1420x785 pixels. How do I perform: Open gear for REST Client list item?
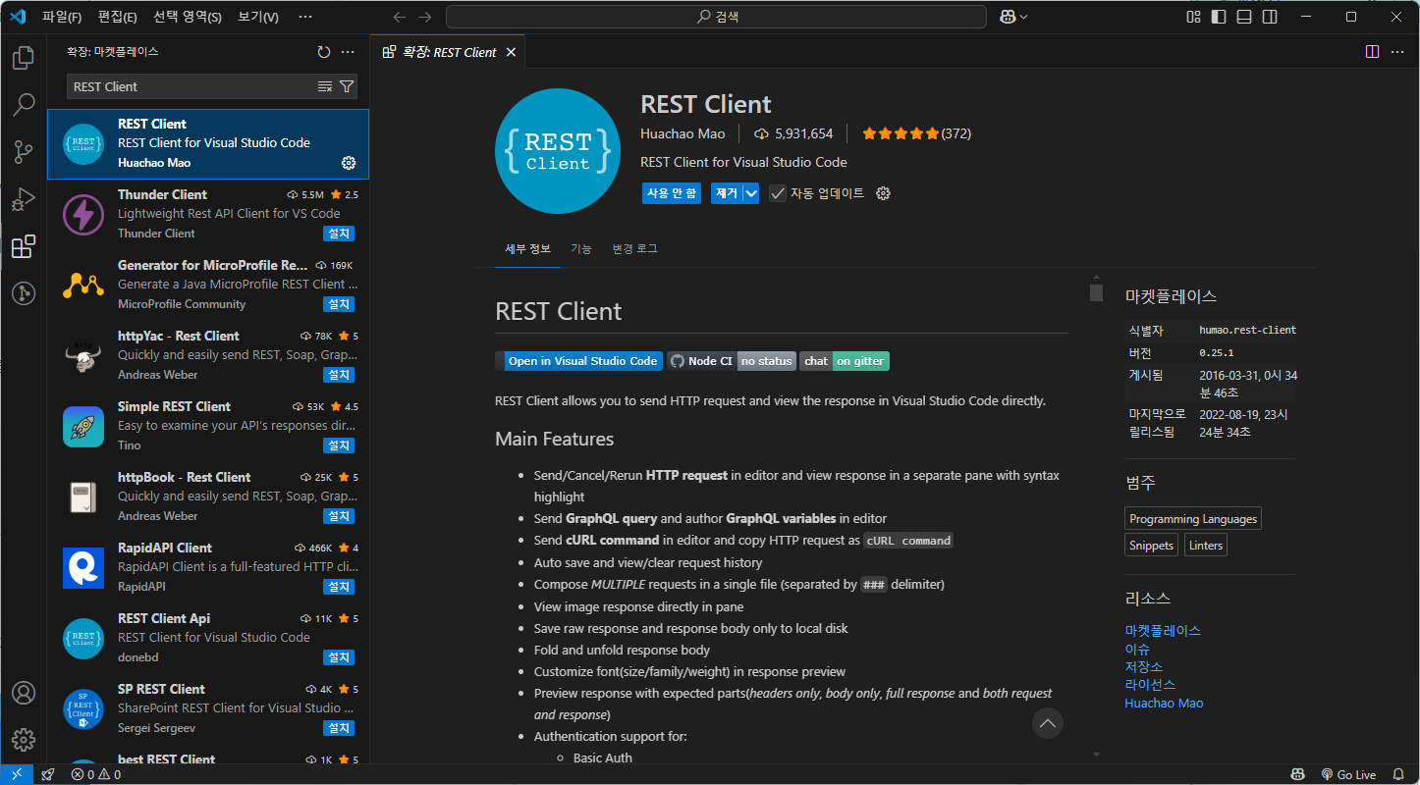point(349,163)
